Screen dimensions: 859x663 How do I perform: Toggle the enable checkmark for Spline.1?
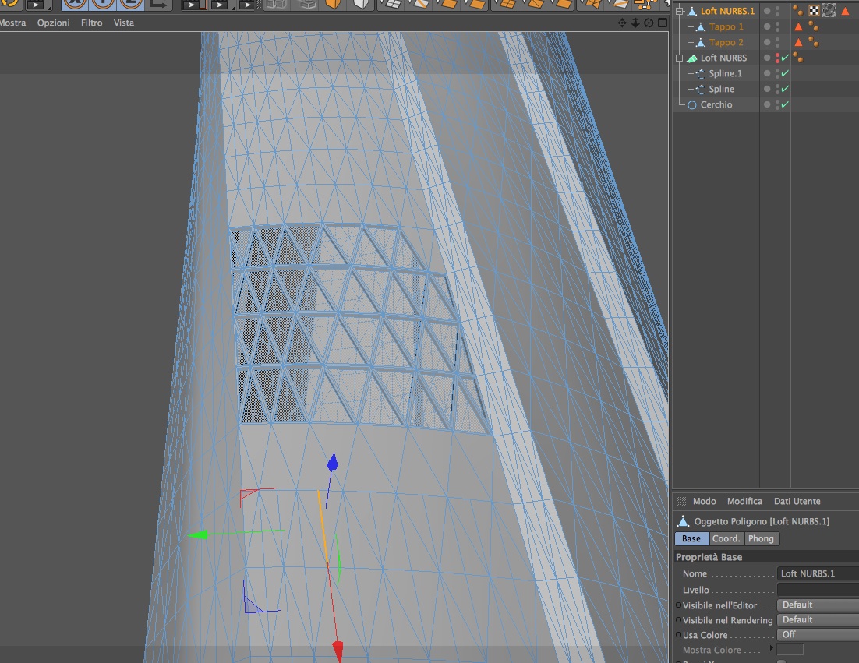[x=785, y=73]
